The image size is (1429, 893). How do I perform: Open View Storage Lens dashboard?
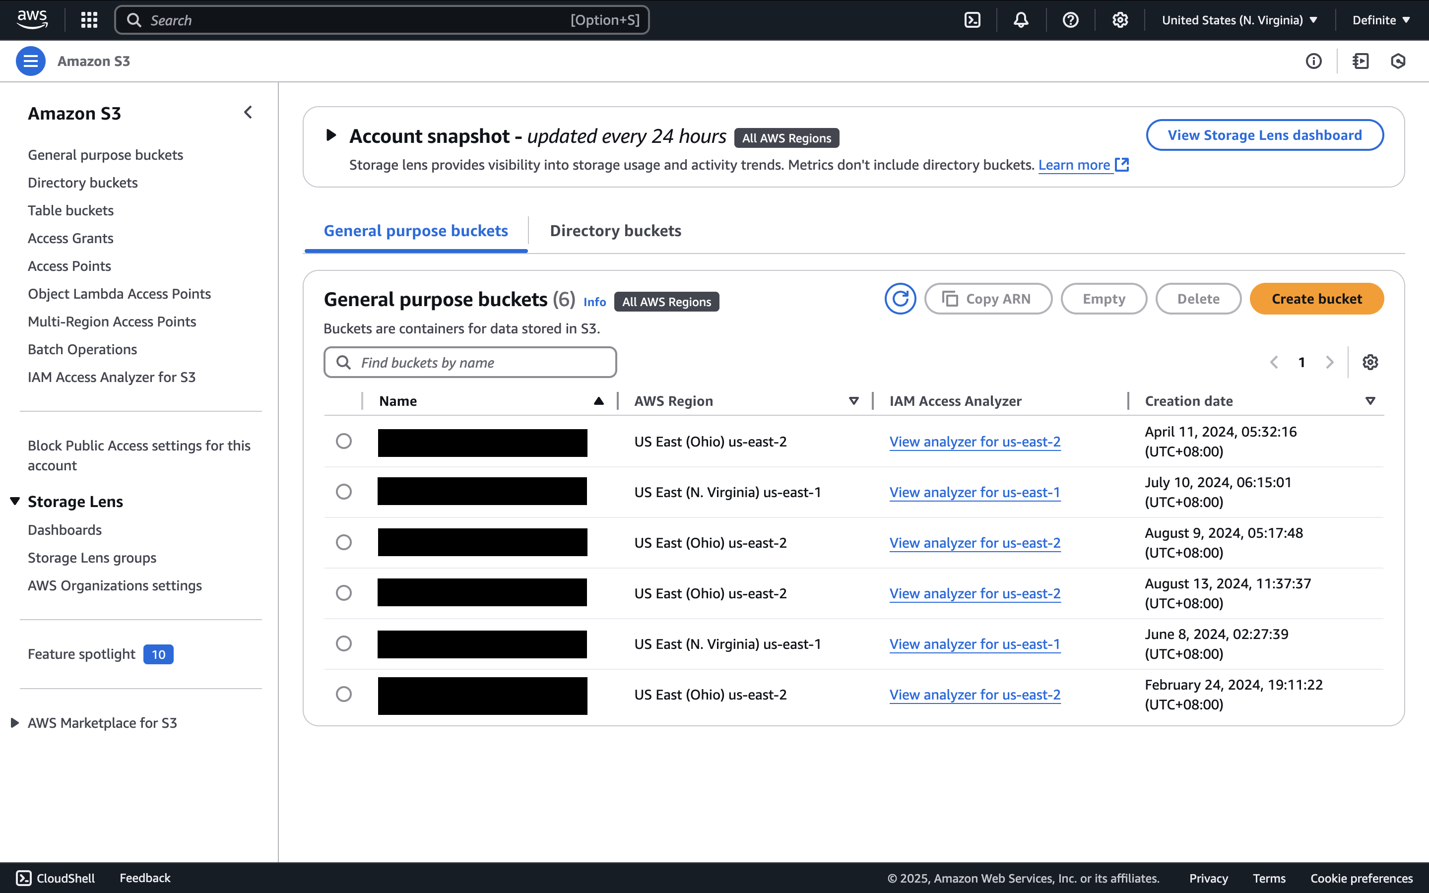1264,135
